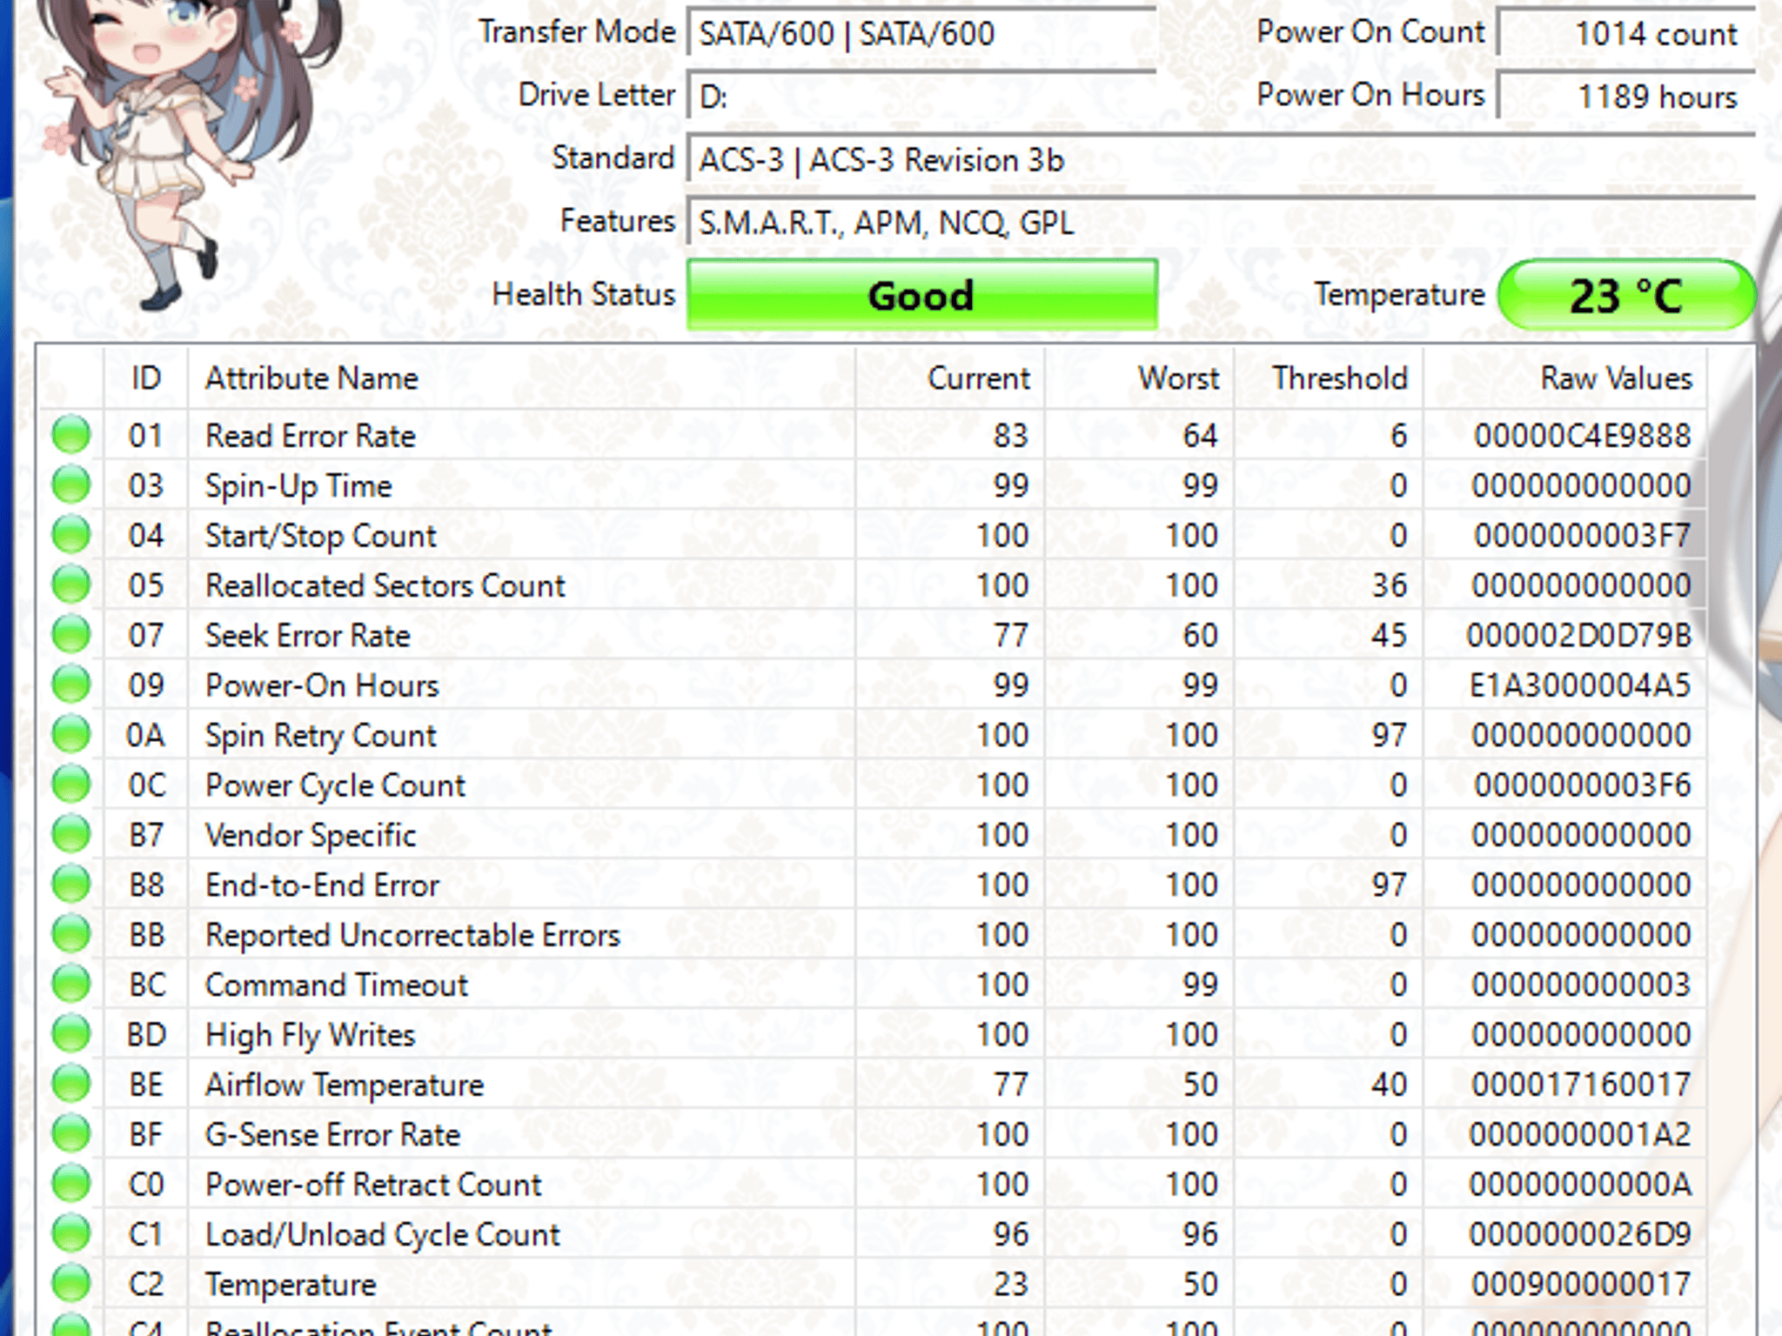The width and height of the screenshot is (1782, 1336).
Task: Click the Threshold column header
Action: [1329, 378]
